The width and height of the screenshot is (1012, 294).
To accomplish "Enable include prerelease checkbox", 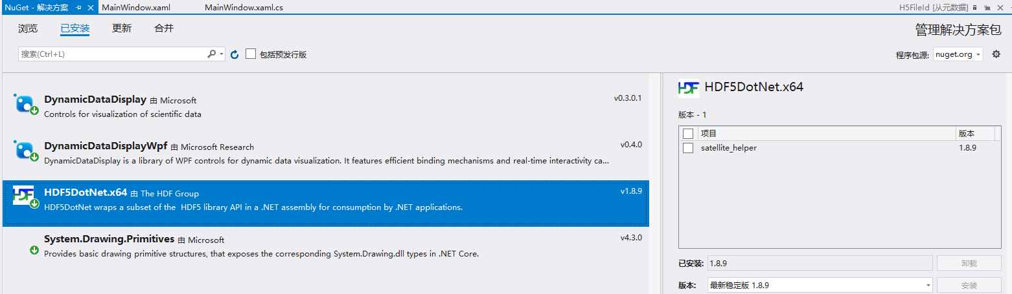I will pyautogui.click(x=251, y=54).
